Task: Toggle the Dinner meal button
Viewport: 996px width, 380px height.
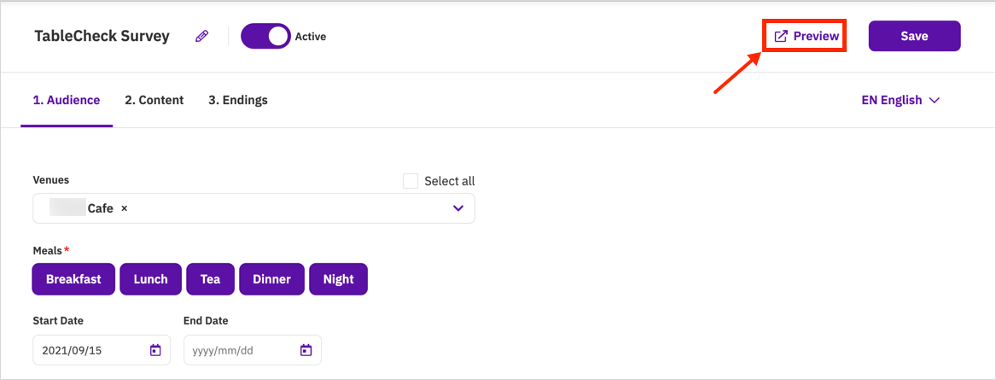Action: [x=272, y=279]
